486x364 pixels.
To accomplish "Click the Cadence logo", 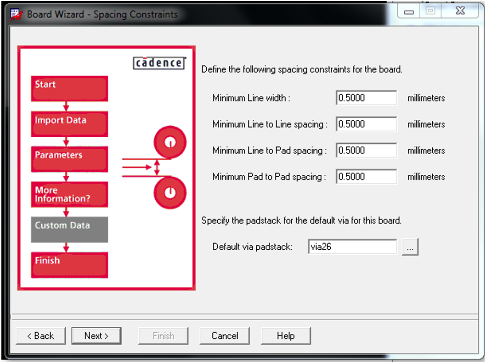I will (x=159, y=63).
